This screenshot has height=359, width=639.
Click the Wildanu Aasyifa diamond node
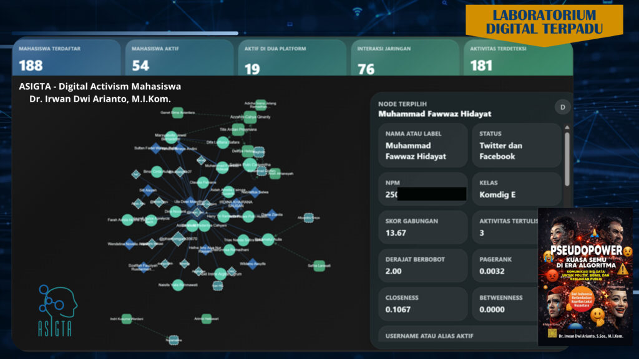tap(253, 264)
